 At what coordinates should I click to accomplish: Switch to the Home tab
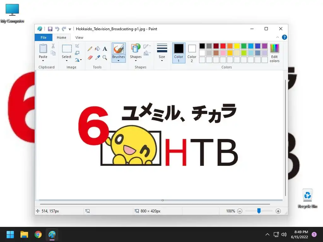pos(62,37)
